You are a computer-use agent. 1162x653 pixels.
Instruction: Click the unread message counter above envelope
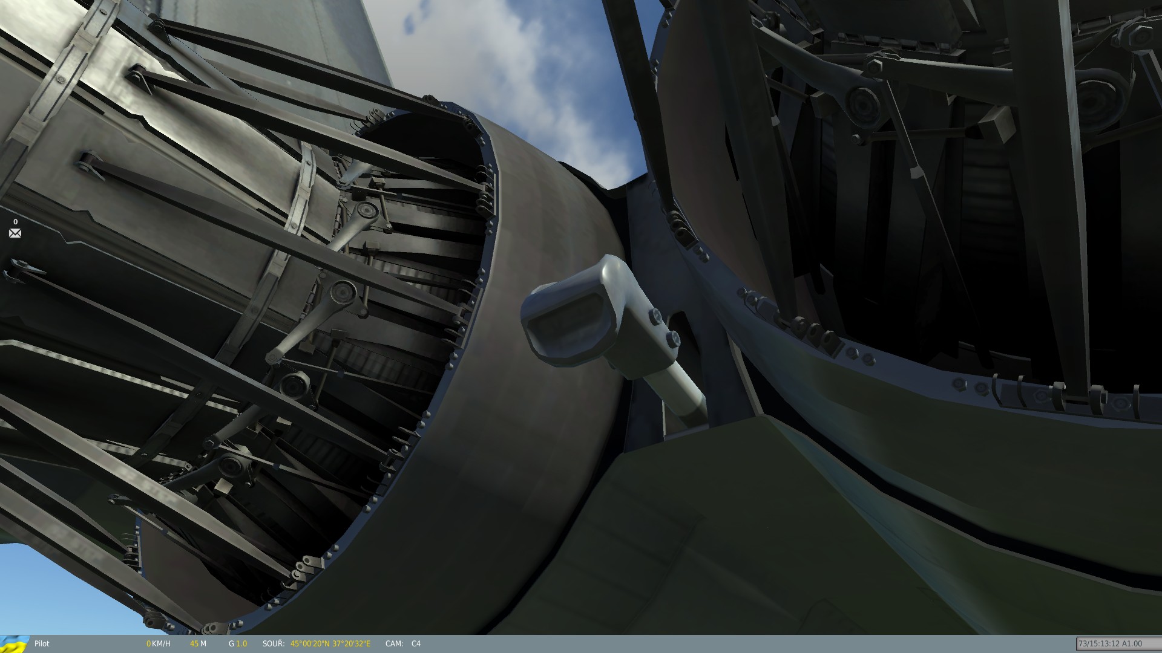click(15, 222)
